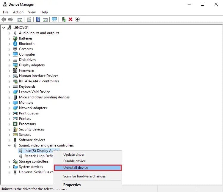The image size is (223, 192).
Task: Open the File menu
Action: coord(6,12)
